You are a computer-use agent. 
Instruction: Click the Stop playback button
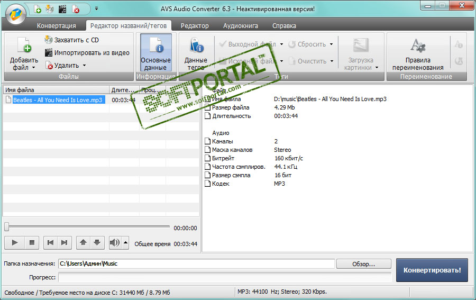coord(32,243)
